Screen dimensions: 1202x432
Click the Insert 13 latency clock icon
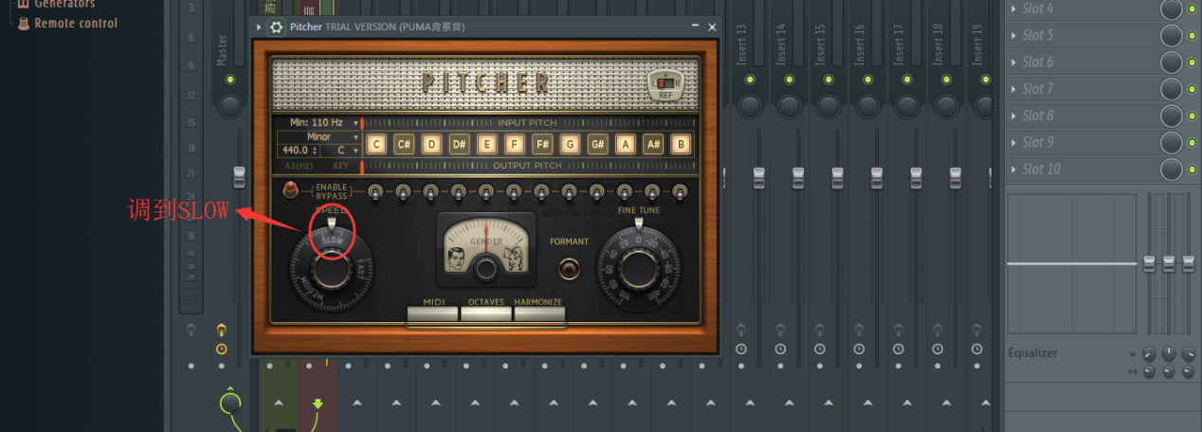(740, 349)
